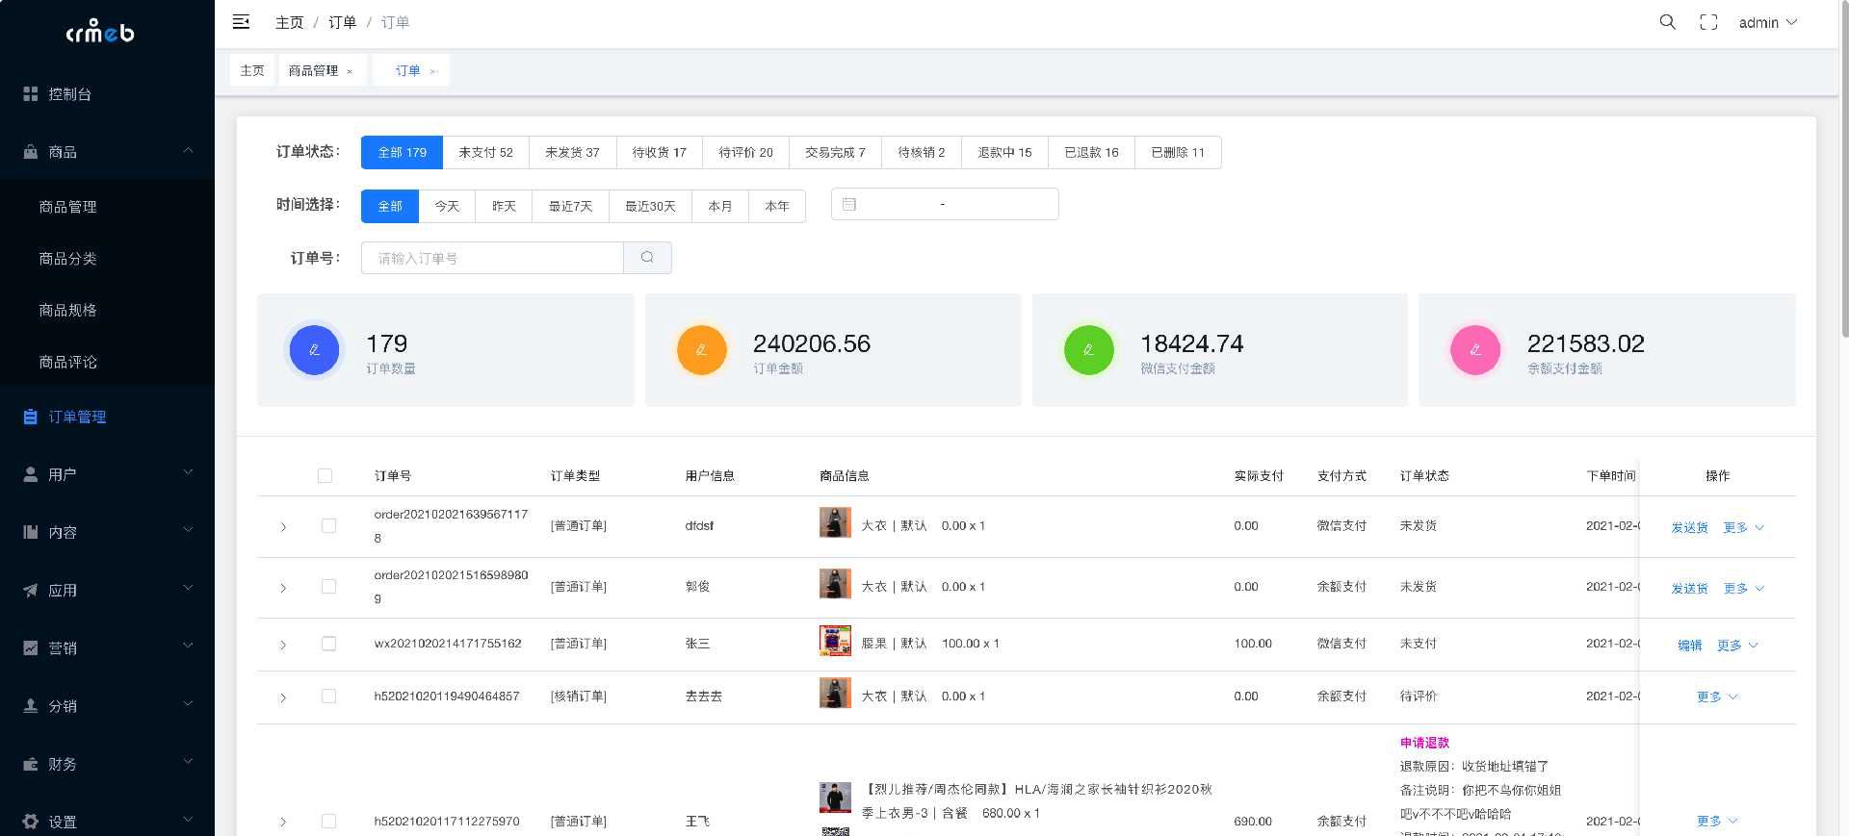Click the 订单管理 clipboard icon
1849x836 pixels.
pos(31,417)
